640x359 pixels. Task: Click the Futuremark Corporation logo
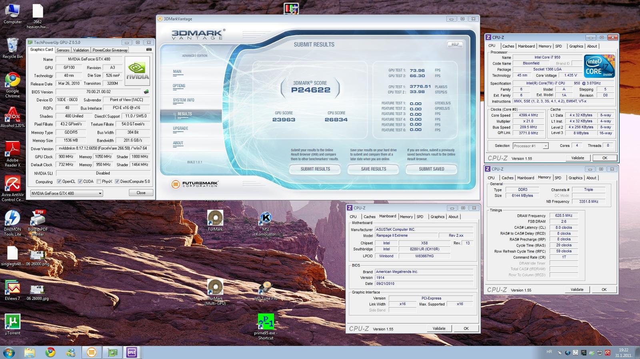click(x=195, y=184)
